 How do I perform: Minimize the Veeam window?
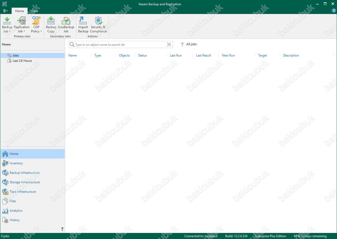click(318, 4)
